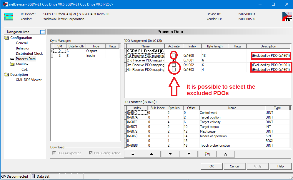Toggle the PDO Configuration download checkbox
293x180 pixels.
91,153
